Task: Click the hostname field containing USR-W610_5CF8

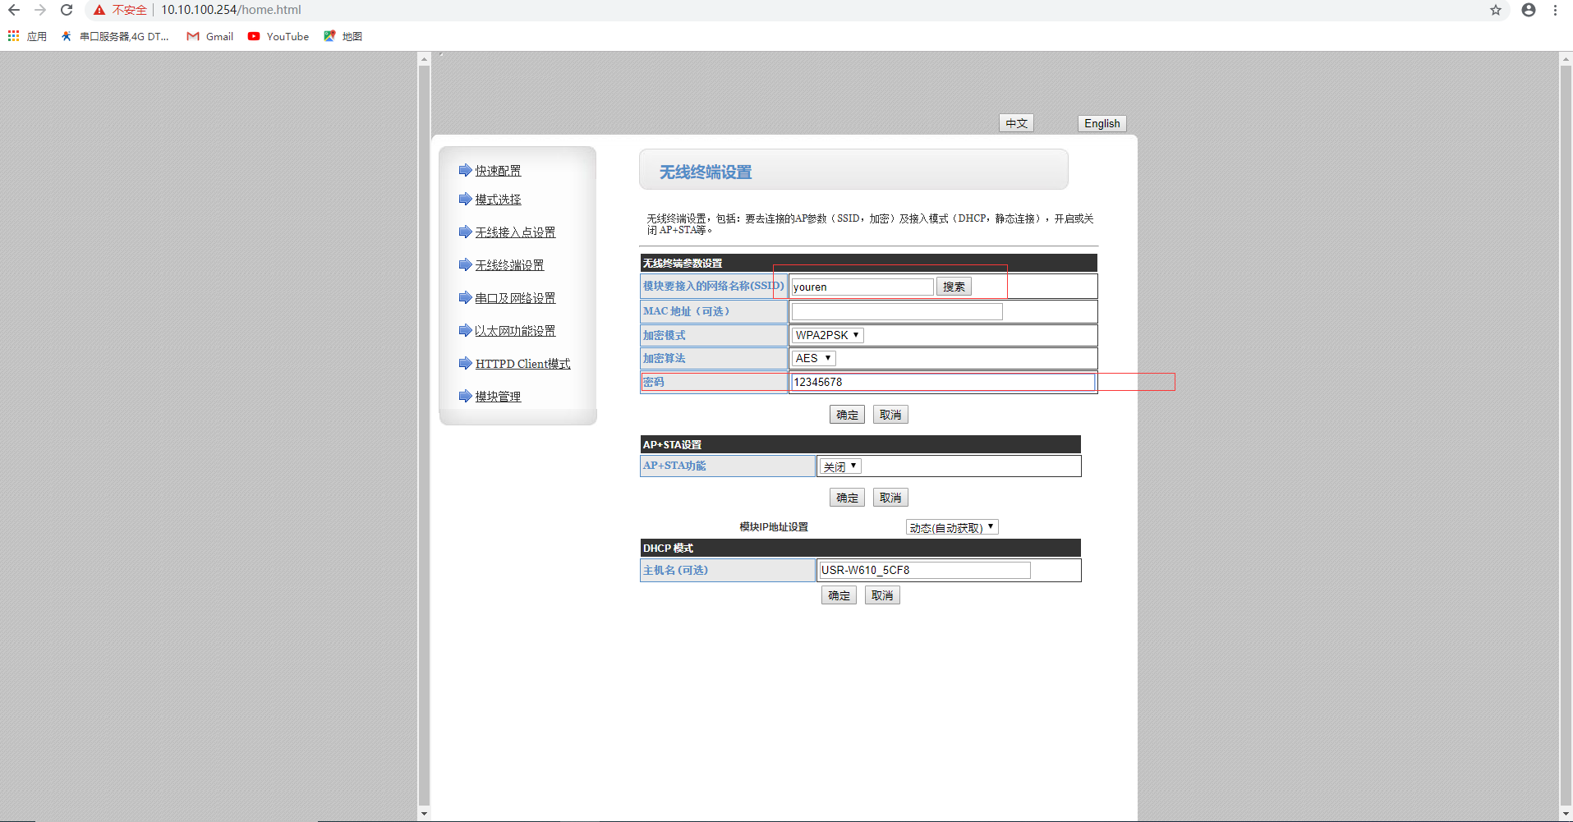Action: pyautogui.click(x=924, y=570)
